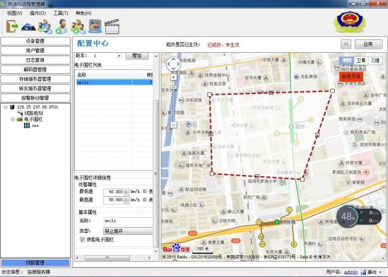Click the networked users globe toolbar icon

click(x=45, y=27)
